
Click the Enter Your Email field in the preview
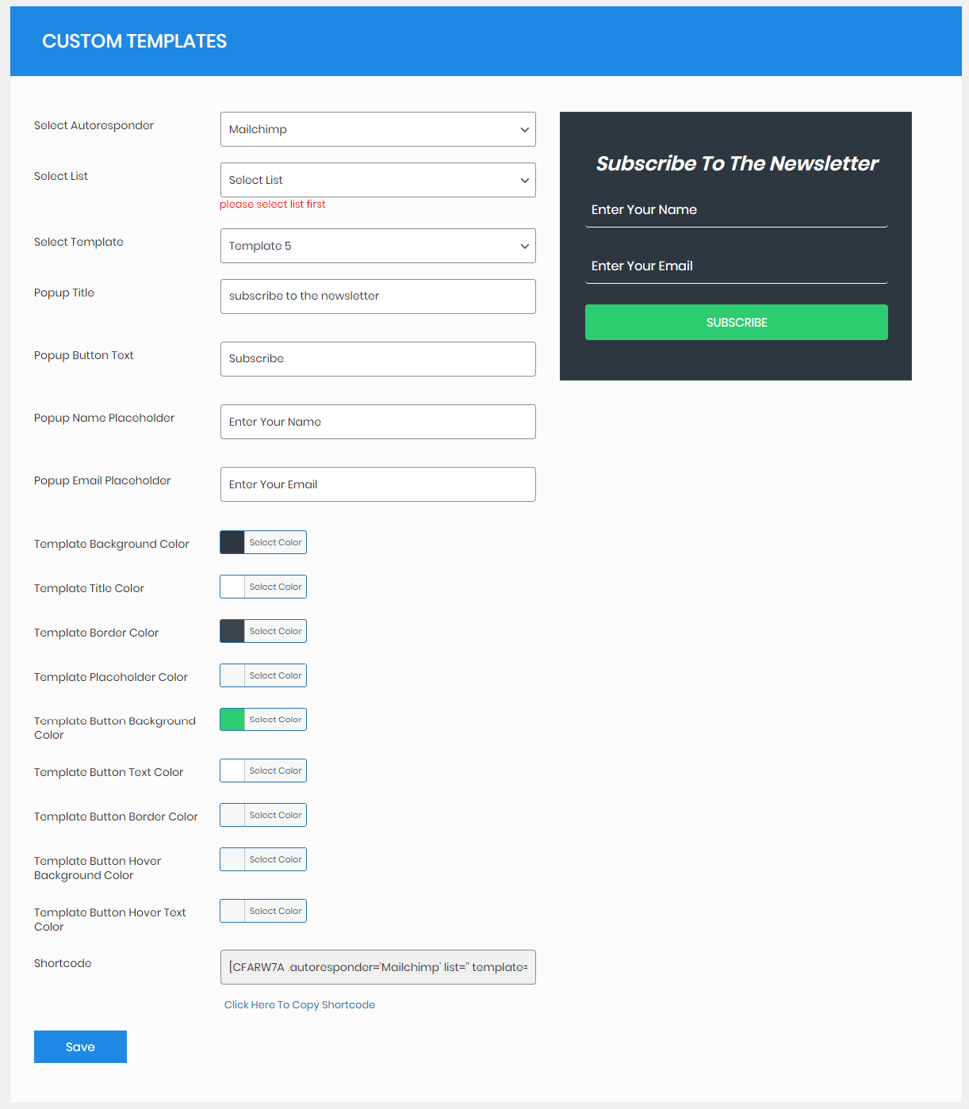pyautogui.click(x=737, y=266)
